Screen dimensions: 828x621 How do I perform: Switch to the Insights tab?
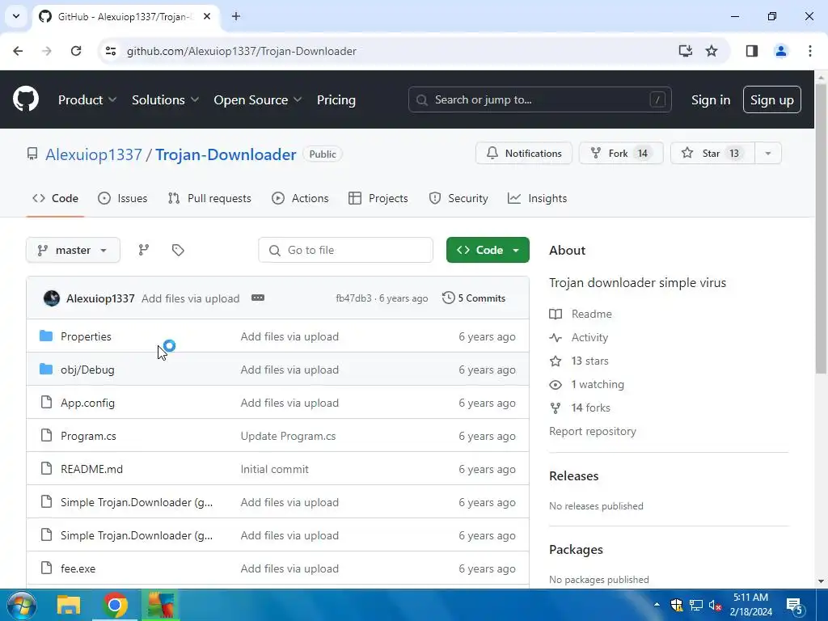pos(538,198)
